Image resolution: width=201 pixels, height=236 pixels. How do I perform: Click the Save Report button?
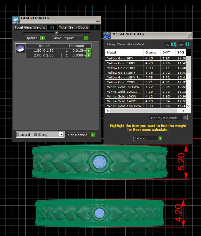68,38
